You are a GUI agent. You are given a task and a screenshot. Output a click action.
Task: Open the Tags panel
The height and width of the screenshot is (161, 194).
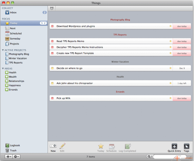tap(186, 148)
